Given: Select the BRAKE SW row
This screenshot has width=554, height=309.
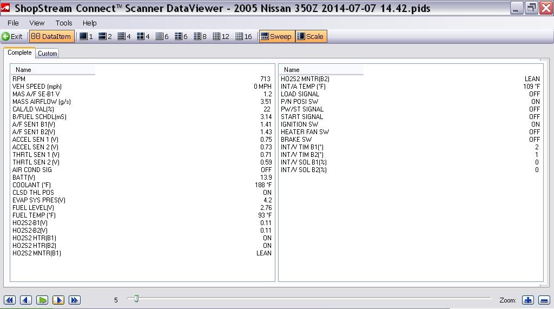Looking at the screenshot, I should 411,140.
